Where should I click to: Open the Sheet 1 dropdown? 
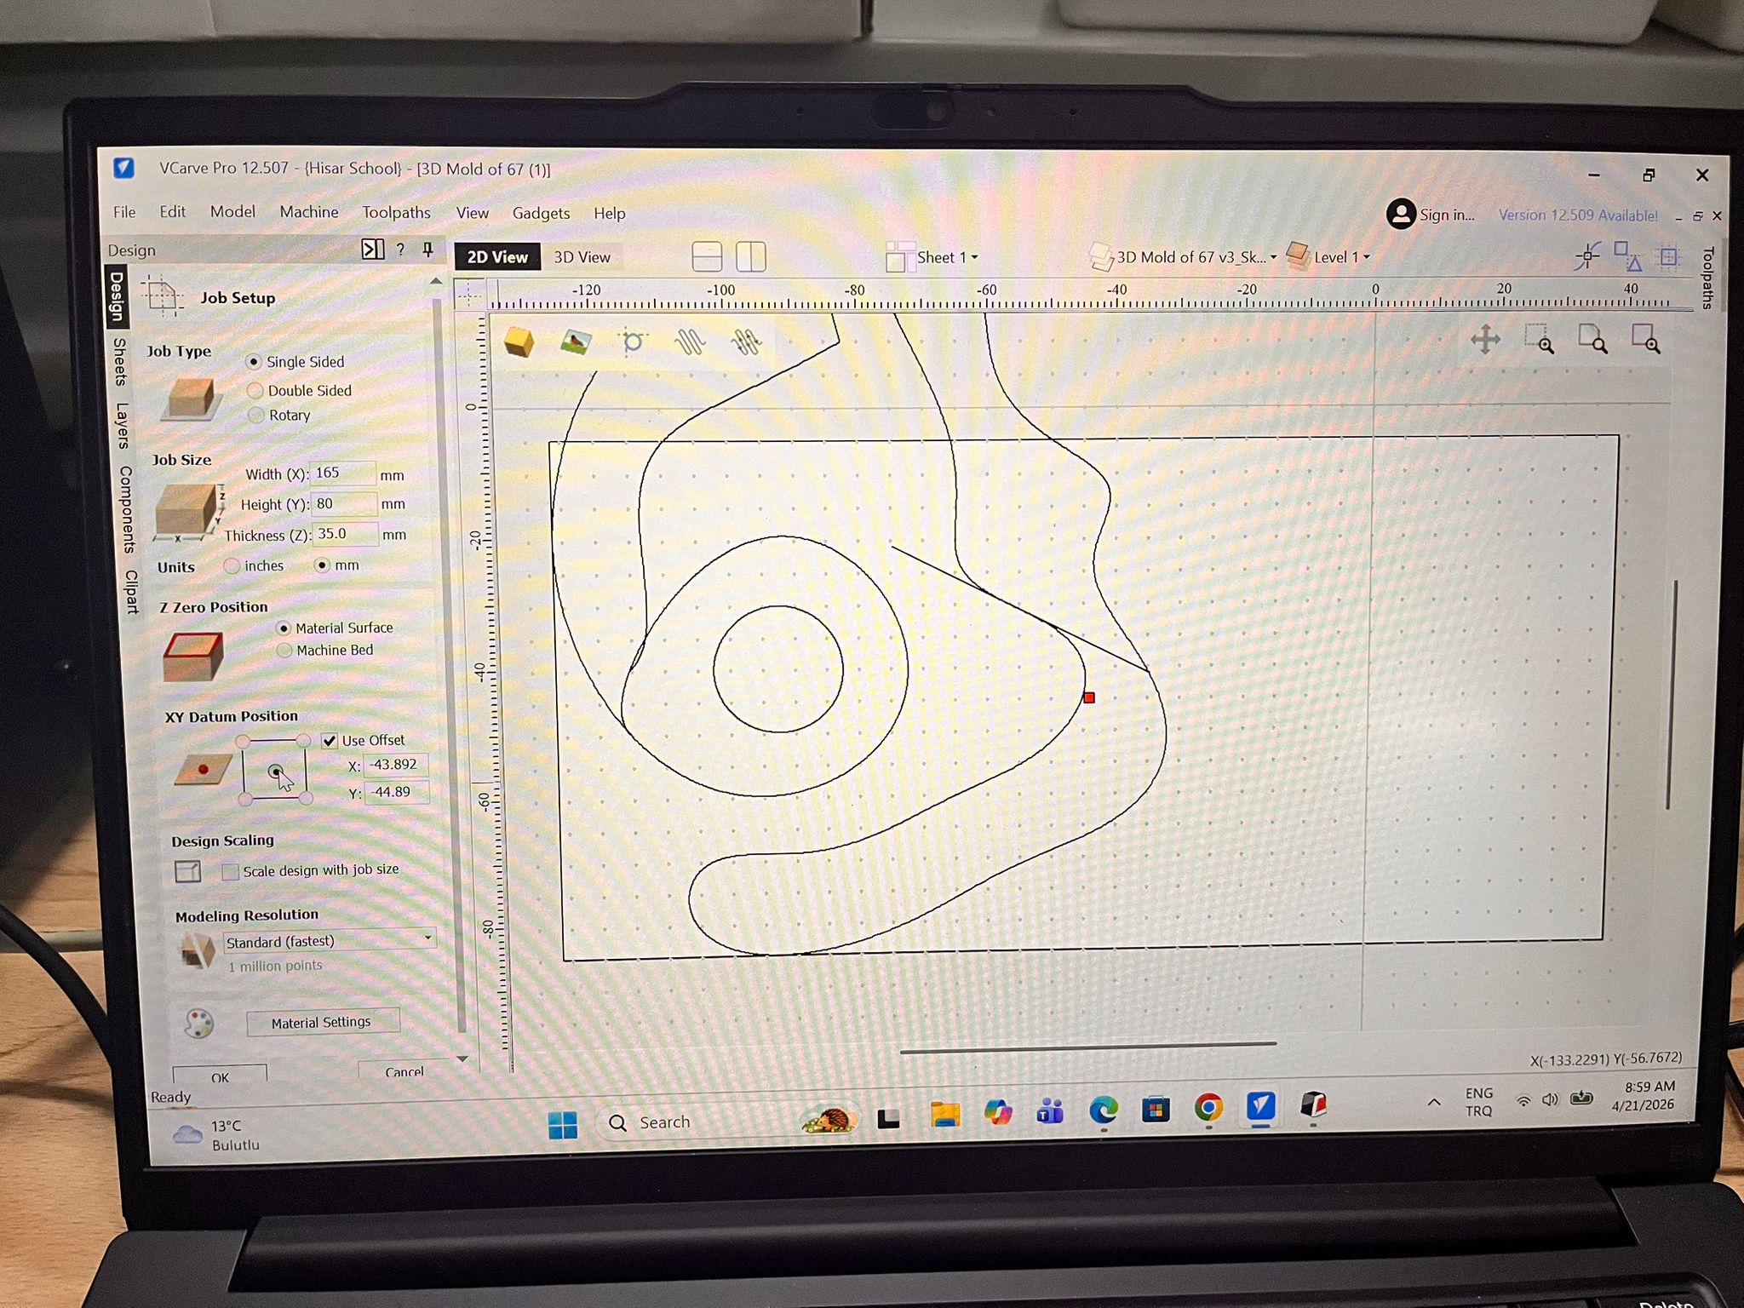(x=932, y=257)
